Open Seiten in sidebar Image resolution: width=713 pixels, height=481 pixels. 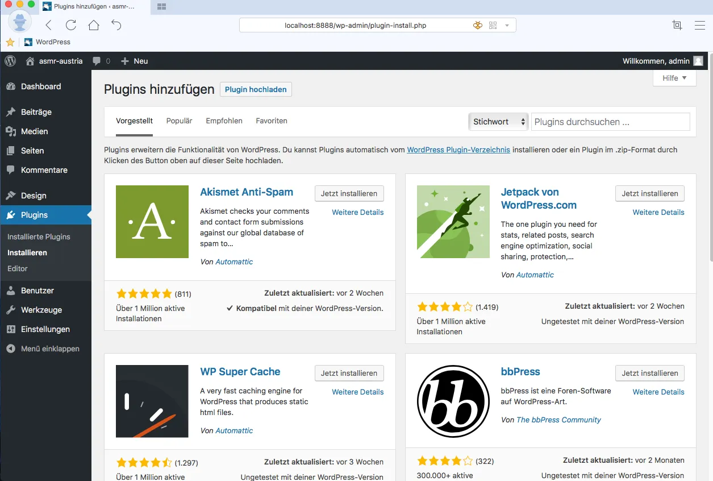point(45,151)
